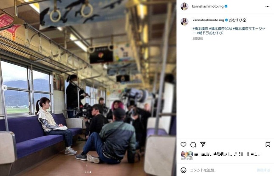The image size is (274, 176).
Task: Click the profile avatar in the post header
Action: tap(184, 6)
